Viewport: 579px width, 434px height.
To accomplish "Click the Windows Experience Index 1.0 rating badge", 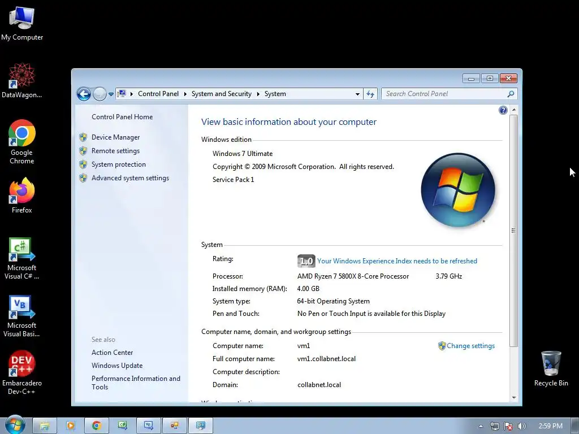I will click(x=306, y=261).
